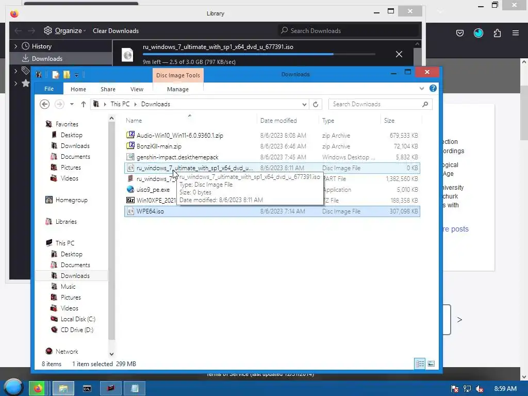528x396 pixels.
Task: Select Downloads in the Library sidebar
Action: point(47,59)
